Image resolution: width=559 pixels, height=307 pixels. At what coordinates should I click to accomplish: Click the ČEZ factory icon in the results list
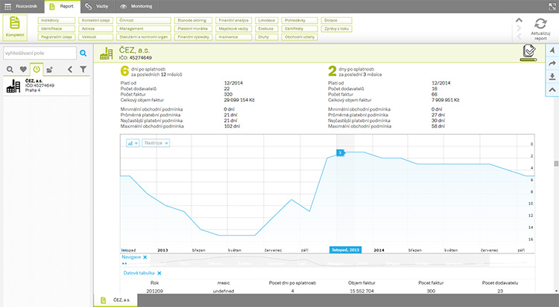click(13, 86)
